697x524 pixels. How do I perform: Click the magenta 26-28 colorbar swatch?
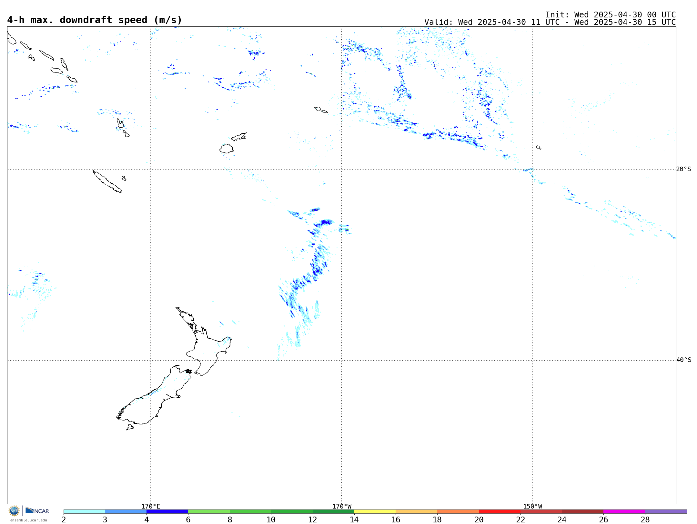click(x=624, y=512)
